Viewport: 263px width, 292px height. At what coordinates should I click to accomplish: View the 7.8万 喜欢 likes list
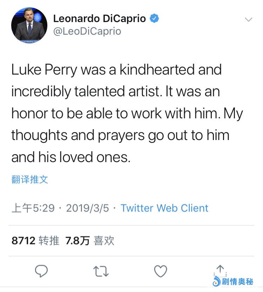pos(90,241)
